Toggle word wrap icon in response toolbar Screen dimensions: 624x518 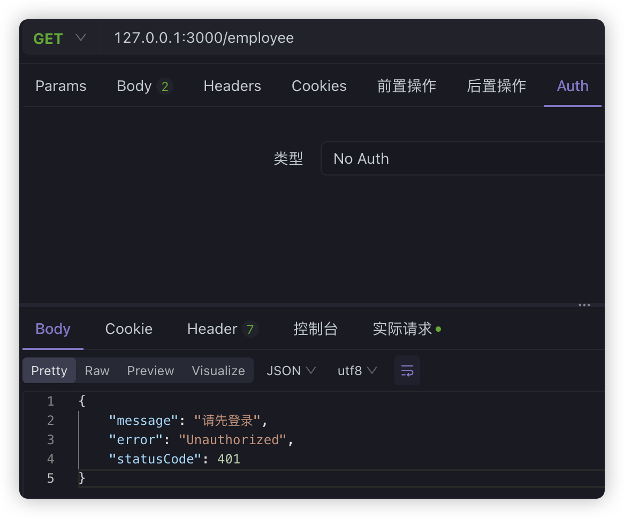coord(407,370)
